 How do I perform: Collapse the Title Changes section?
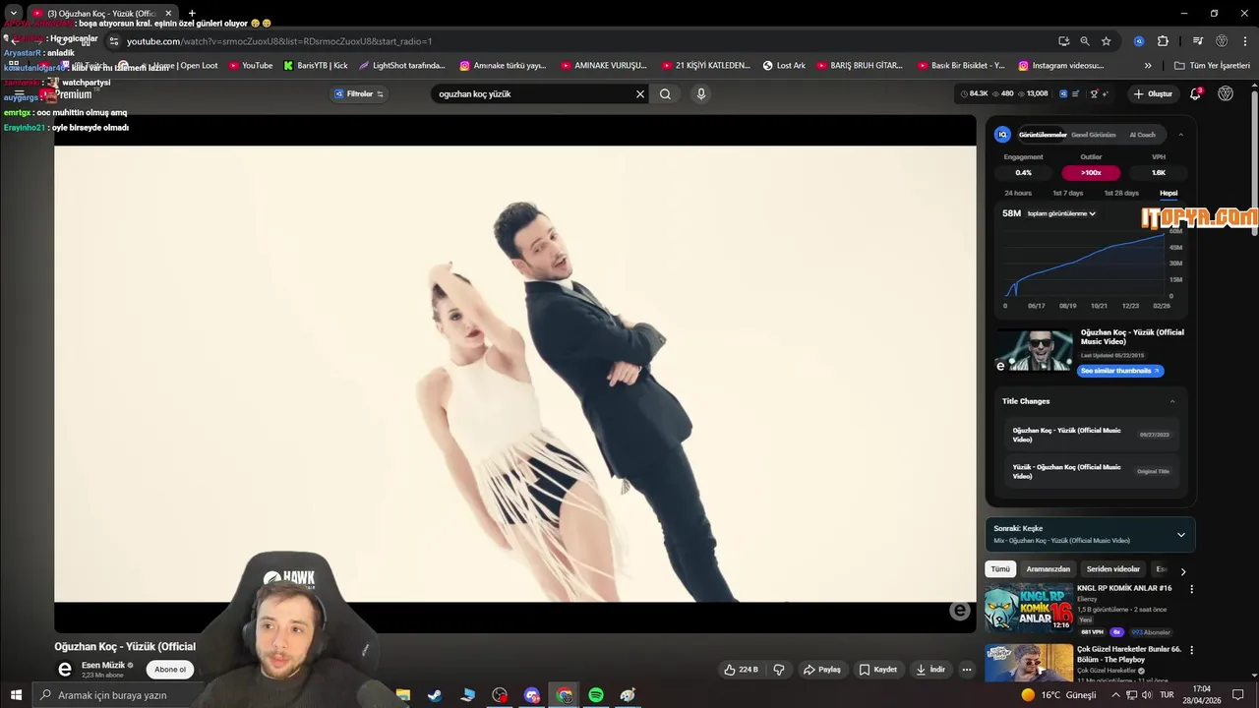pyautogui.click(x=1171, y=401)
